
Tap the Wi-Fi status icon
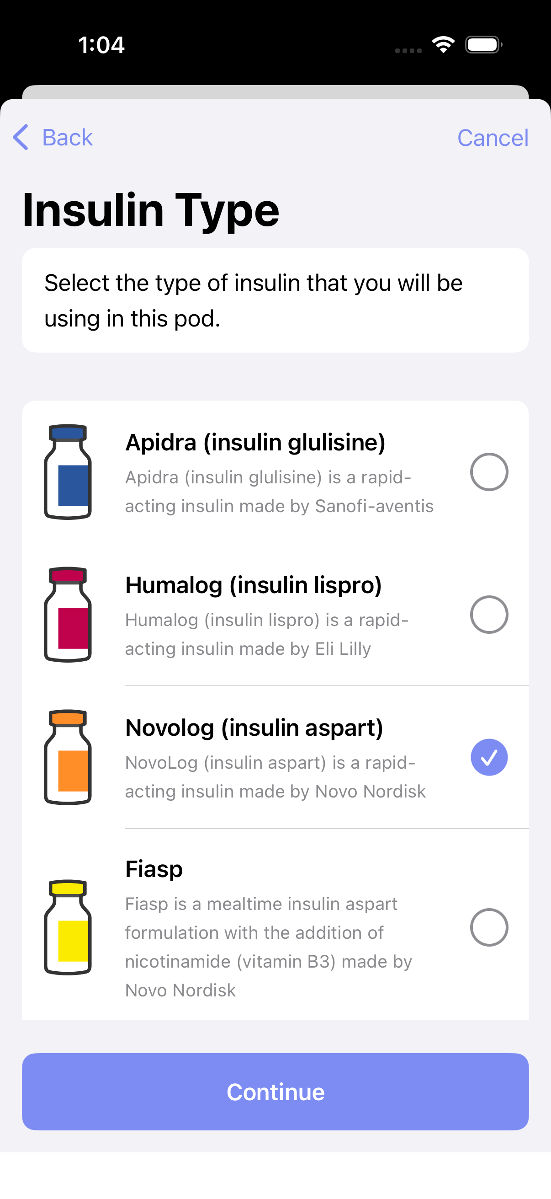click(x=443, y=45)
